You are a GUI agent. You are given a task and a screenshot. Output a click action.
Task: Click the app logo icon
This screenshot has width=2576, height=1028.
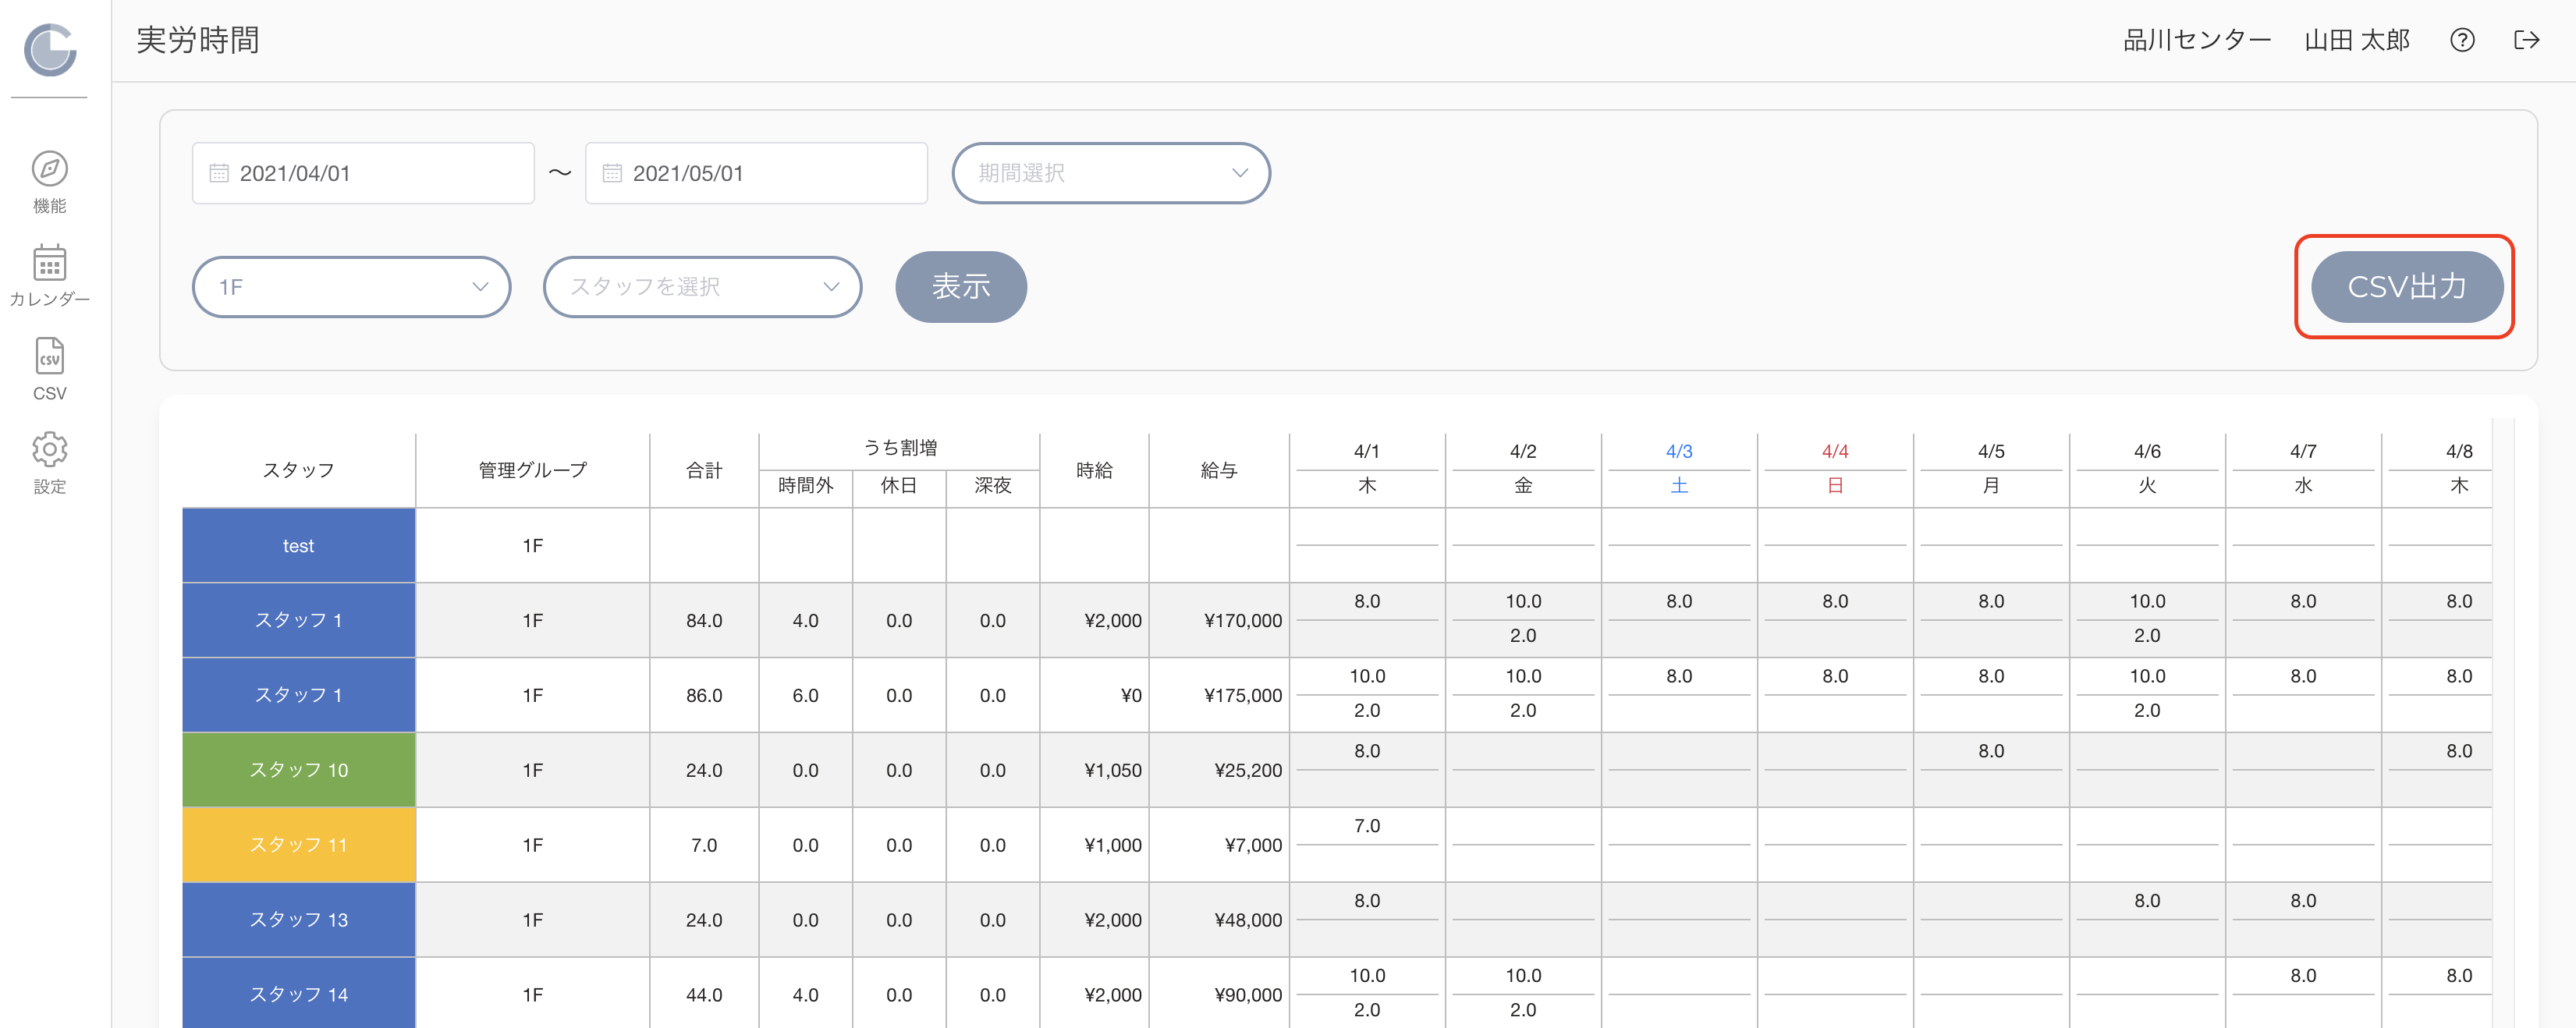click(x=50, y=50)
